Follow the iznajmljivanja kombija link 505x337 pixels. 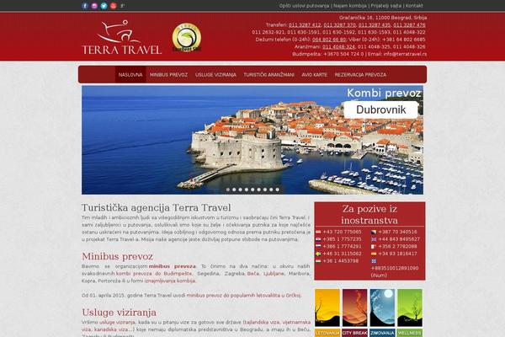[x=170, y=281]
